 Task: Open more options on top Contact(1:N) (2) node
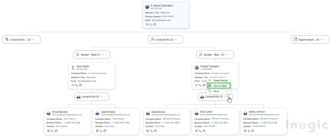[179, 40]
